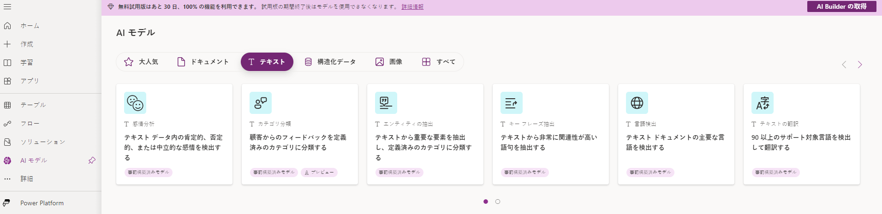Image resolution: width=882 pixels, height=214 pixels.
Task: Click the AI モデル page heading
Action: coord(136,33)
